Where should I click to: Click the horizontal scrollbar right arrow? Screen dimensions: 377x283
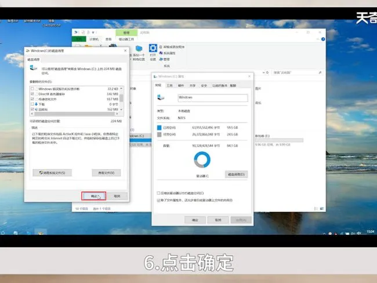[117, 114]
